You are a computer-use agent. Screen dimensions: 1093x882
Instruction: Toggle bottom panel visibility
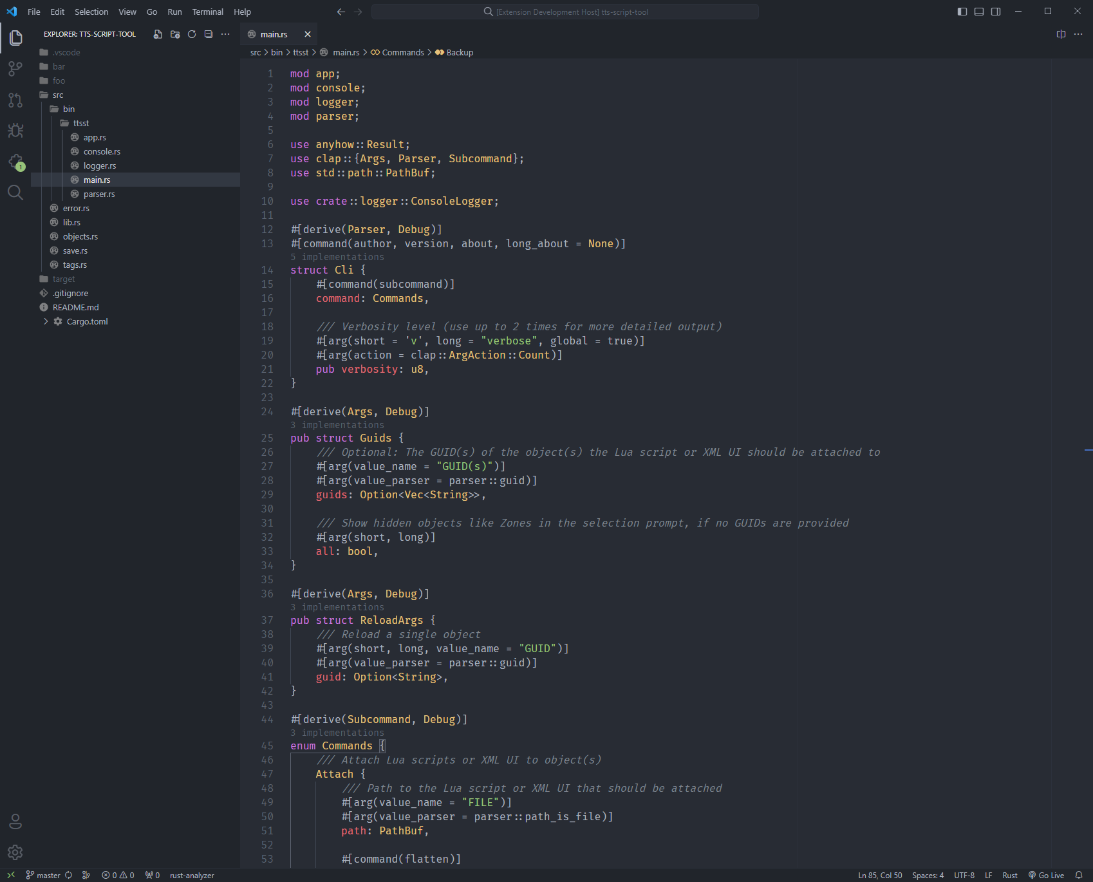[979, 12]
